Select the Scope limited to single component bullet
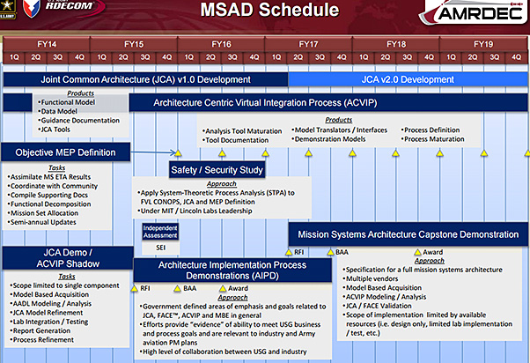The image size is (530, 363). pyautogui.click(x=64, y=285)
